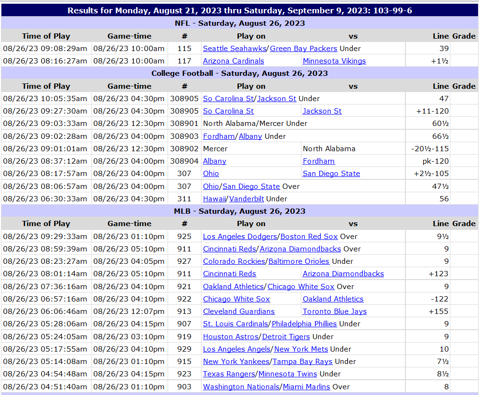Open the Green Bay Packers link
Image resolution: width=479 pixels, height=395 pixels.
(304, 49)
